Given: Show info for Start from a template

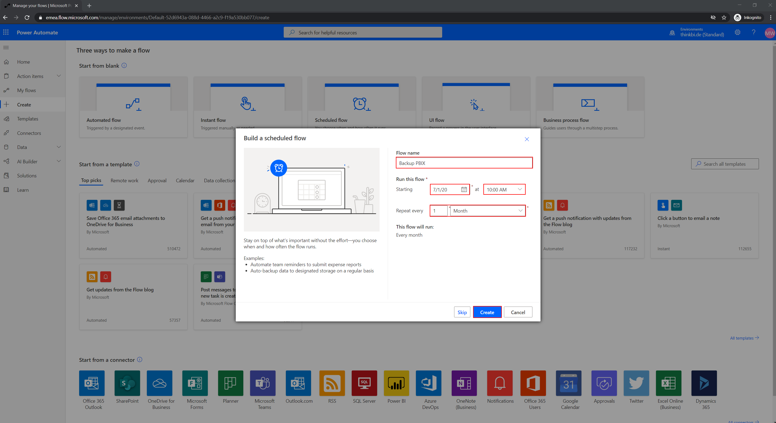Looking at the screenshot, I should pyautogui.click(x=137, y=164).
